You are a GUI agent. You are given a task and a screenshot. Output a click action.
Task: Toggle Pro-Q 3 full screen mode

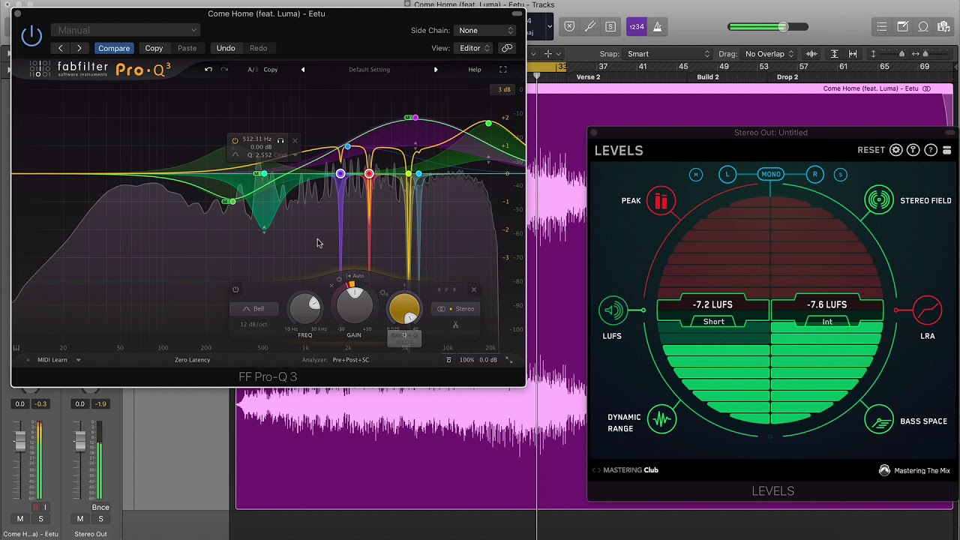(503, 70)
